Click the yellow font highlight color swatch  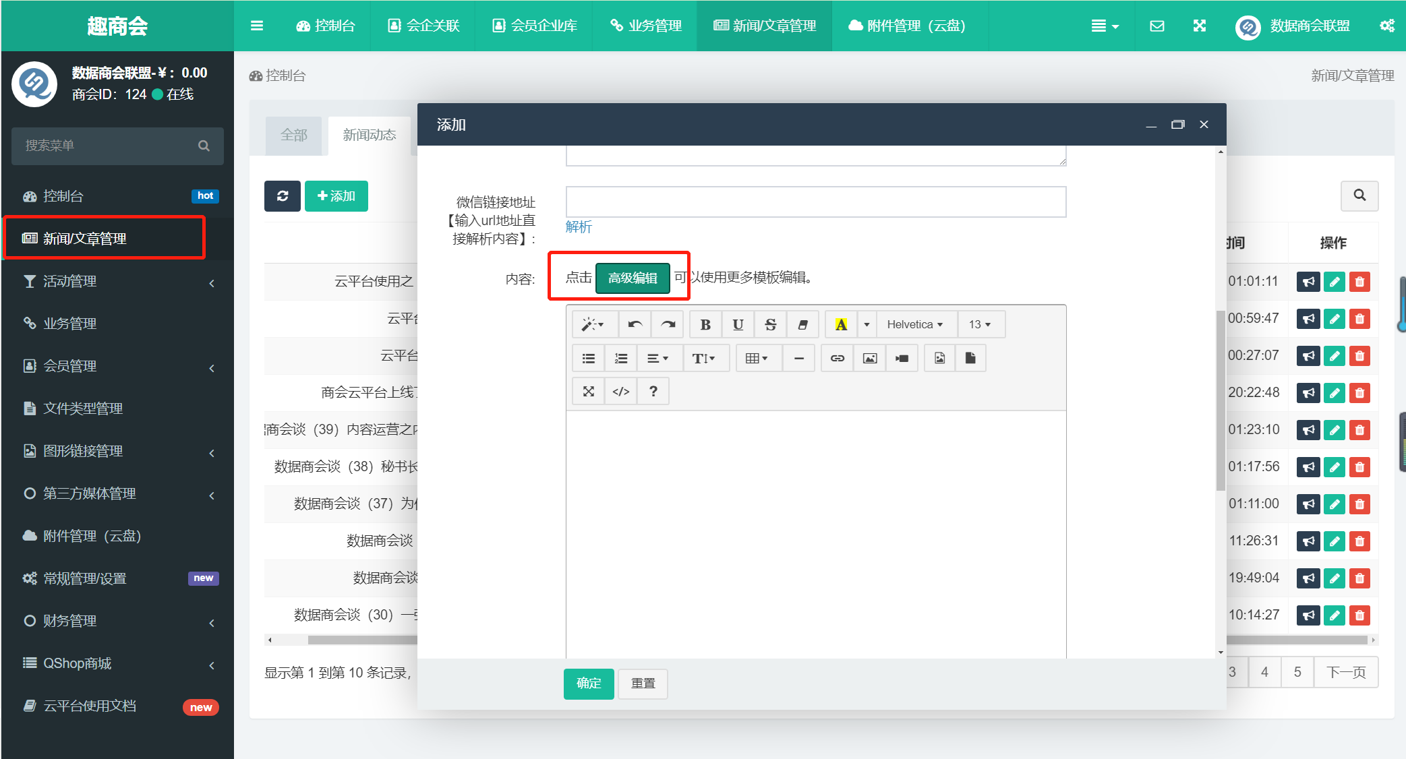(x=841, y=325)
